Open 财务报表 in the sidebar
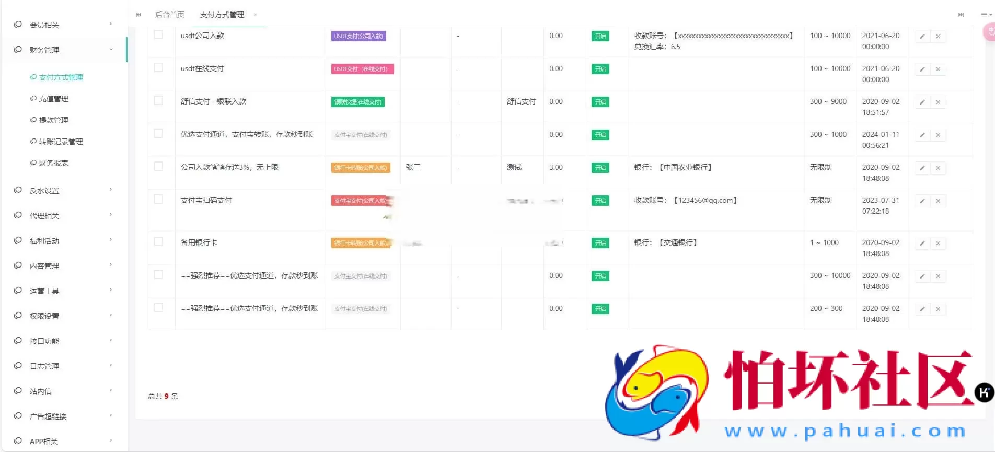Image resolution: width=995 pixels, height=452 pixels. click(x=53, y=163)
